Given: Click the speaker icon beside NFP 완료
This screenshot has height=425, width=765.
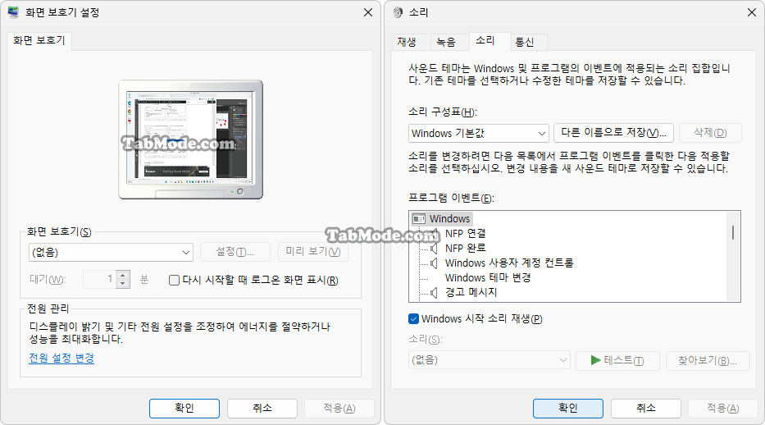Looking at the screenshot, I should [x=434, y=249].
